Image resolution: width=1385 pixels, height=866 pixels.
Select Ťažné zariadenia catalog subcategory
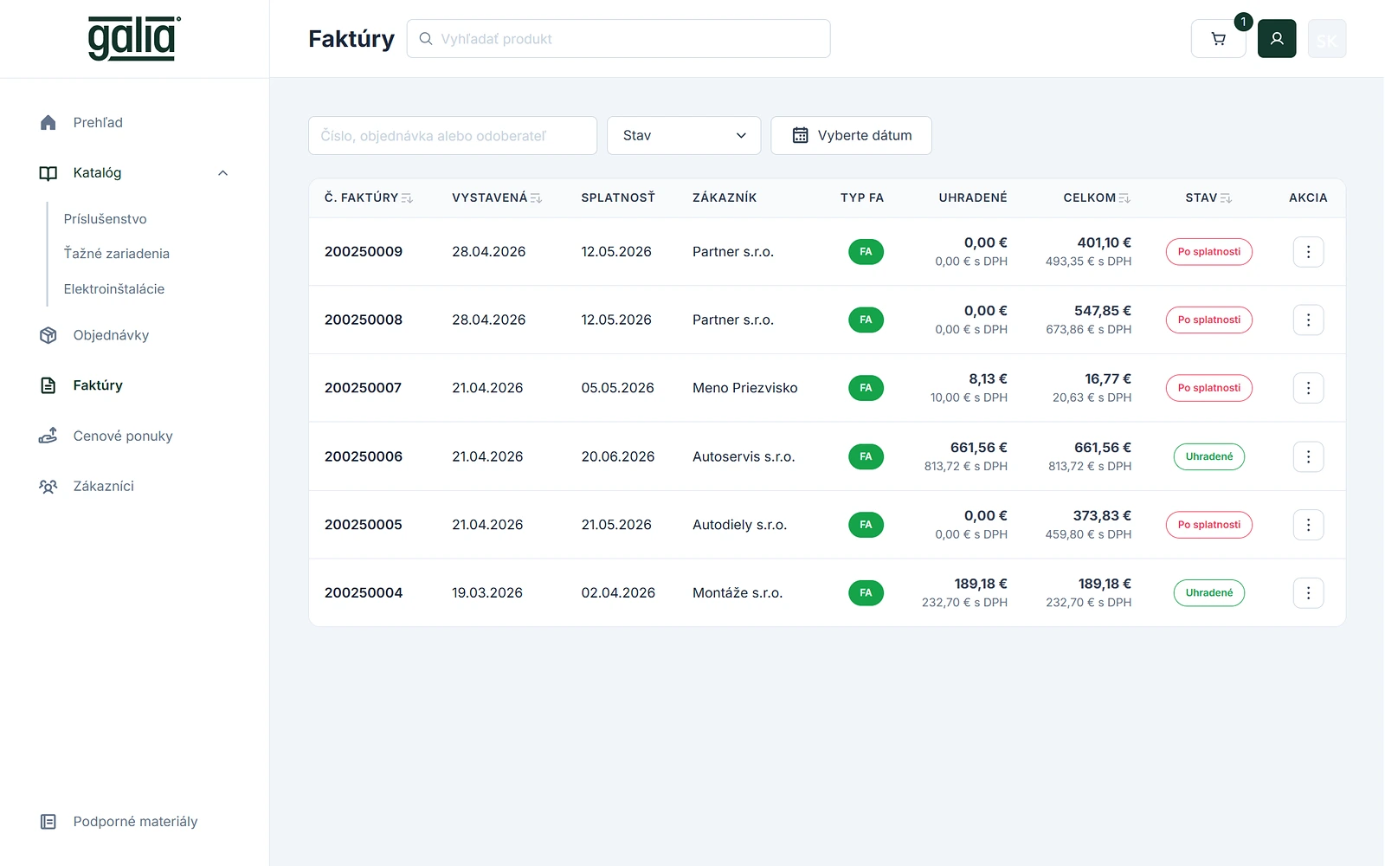tap(117, 254)
